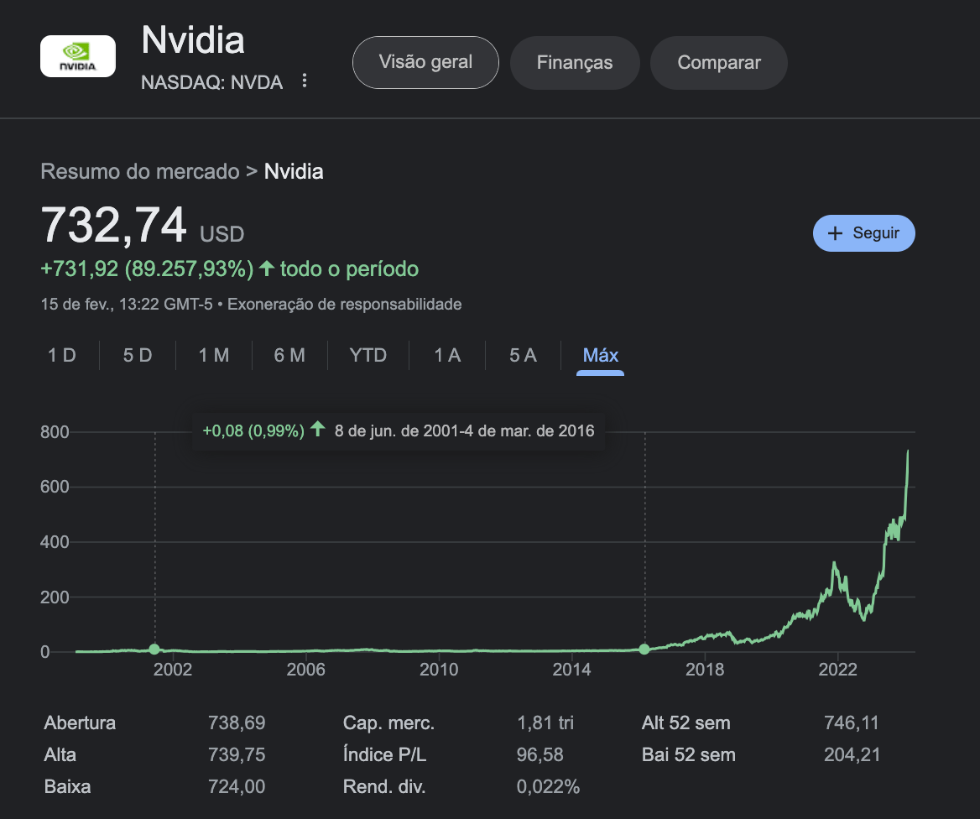Switch chart to 1 M range
This screenshot has height=819, width=980.
click(x=214, y=355)
